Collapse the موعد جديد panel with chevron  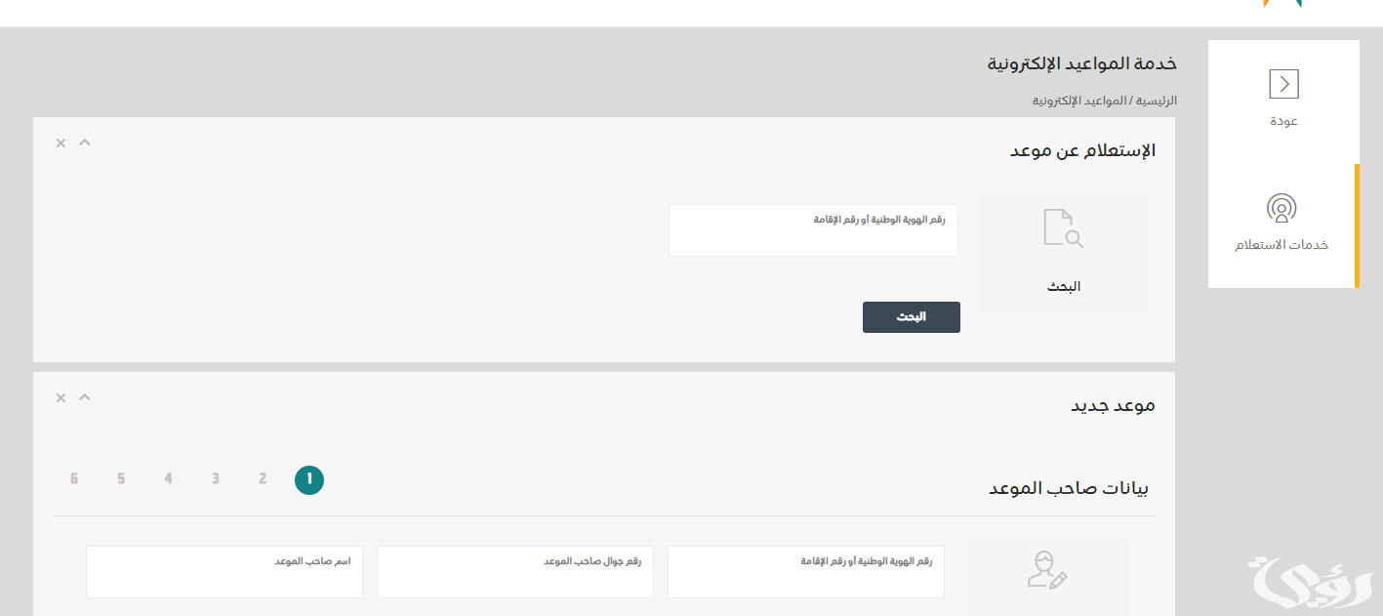tap(85, 397)
